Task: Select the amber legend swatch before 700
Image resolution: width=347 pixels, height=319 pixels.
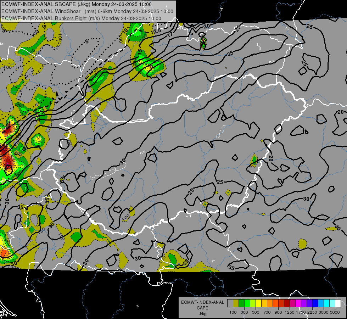Action: [264, 303]
